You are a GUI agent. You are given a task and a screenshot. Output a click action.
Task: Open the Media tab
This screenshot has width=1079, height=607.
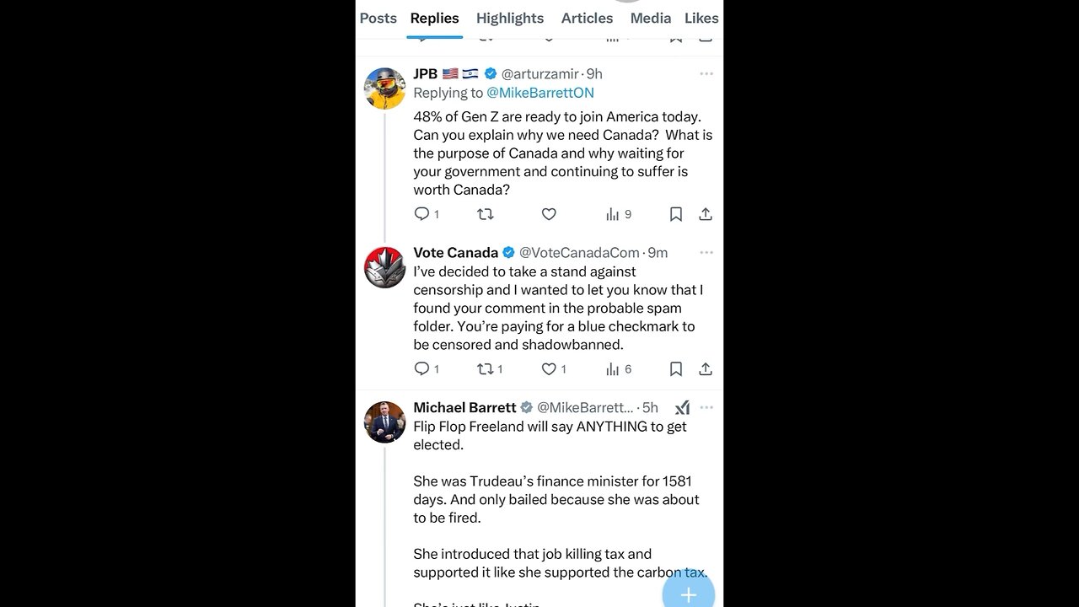pyautogui.click(x=651, y=18)
